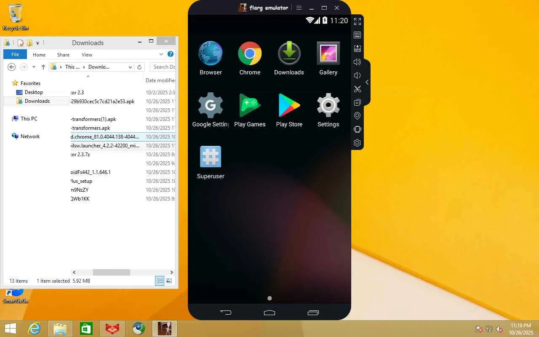Tap the Android home button
Viewport: 539px width, 337px height.
tap(269, 313)
